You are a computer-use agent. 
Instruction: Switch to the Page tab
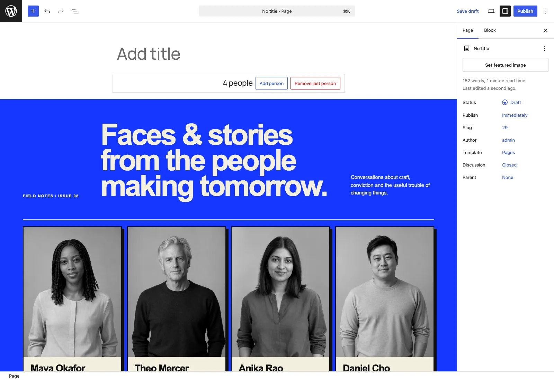coord(468,30)
